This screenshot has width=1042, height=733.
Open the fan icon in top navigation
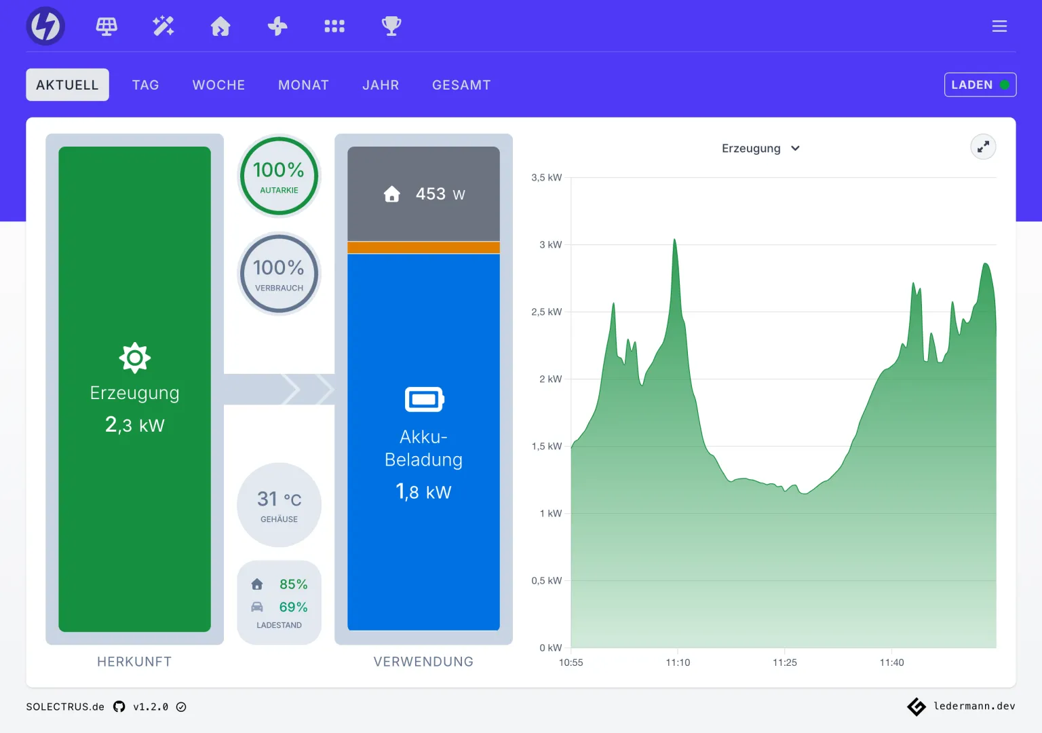point(277,26)
